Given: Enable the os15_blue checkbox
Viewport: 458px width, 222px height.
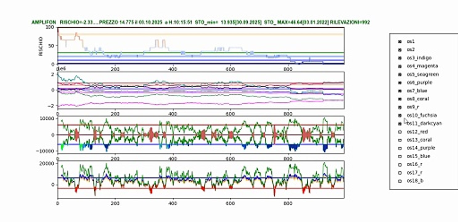Looking at the screenshot, I should point(400,156).
